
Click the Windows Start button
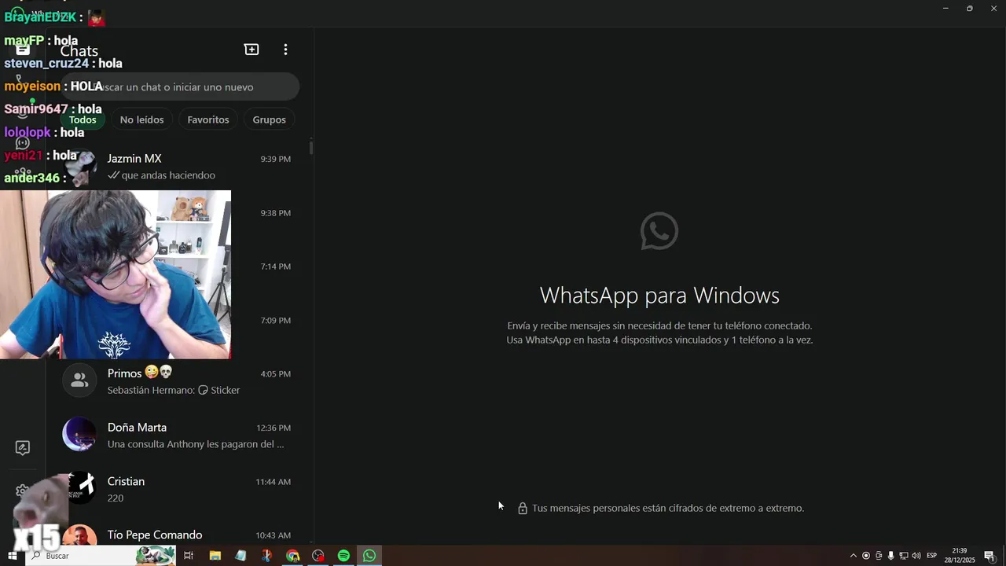coord(13,556)
